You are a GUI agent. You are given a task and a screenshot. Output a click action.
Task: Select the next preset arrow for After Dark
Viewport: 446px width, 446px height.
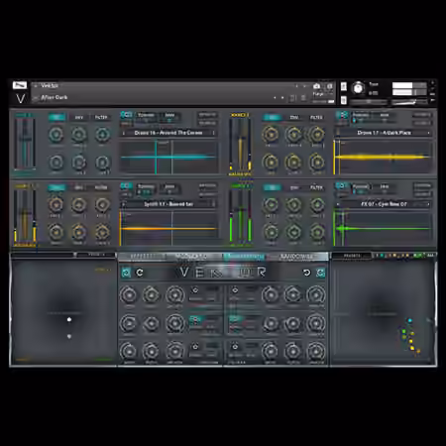click(x=282, y=98)
